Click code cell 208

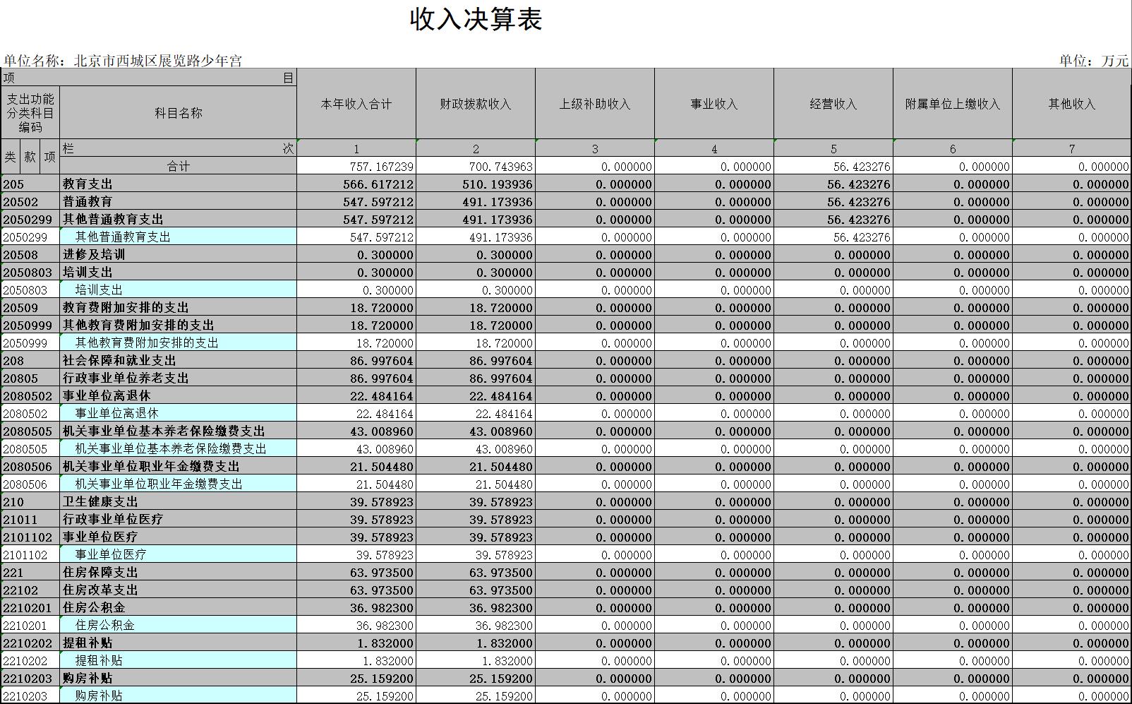pos(30,360)
